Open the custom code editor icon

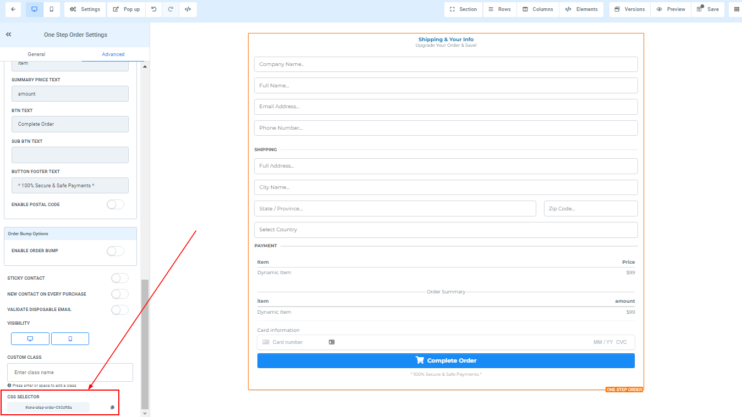(x=188, y=9)
